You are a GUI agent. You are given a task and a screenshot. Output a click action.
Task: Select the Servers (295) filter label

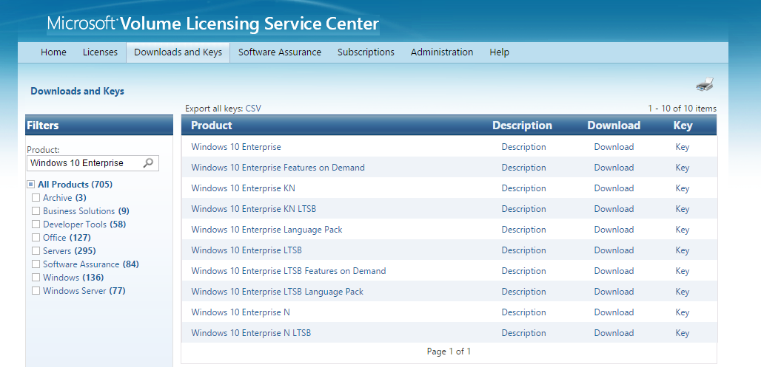[70, 251]
